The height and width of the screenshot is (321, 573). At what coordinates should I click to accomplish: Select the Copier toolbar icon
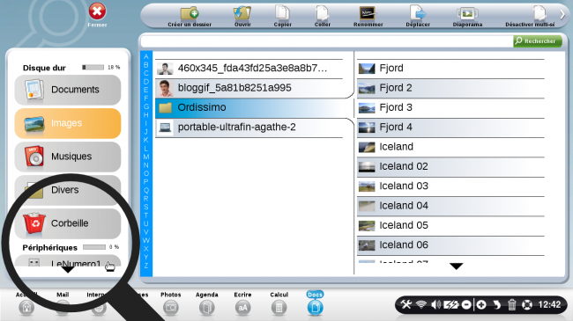click(x=282, y=13)
